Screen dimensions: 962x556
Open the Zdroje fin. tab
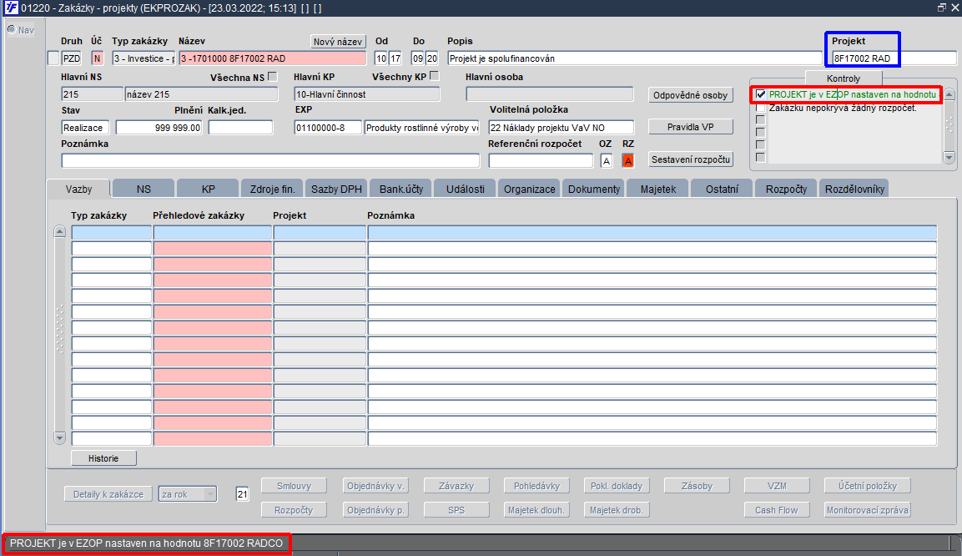coord(272,189)
